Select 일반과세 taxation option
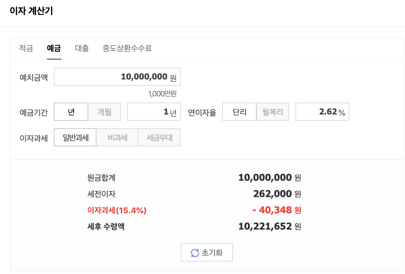Screen dimensions: 405x274 click(75, 137)
